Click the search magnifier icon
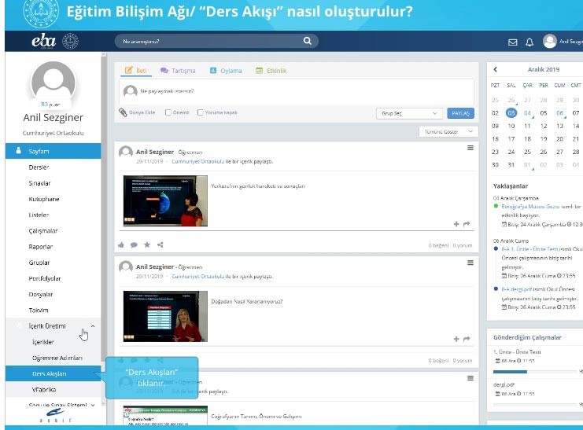Screen dimensions: 583x430 307,41
